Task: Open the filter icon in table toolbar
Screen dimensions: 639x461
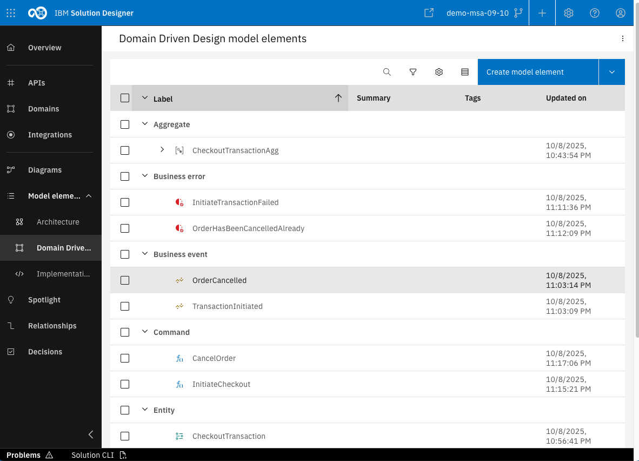Action: point(413,72)
